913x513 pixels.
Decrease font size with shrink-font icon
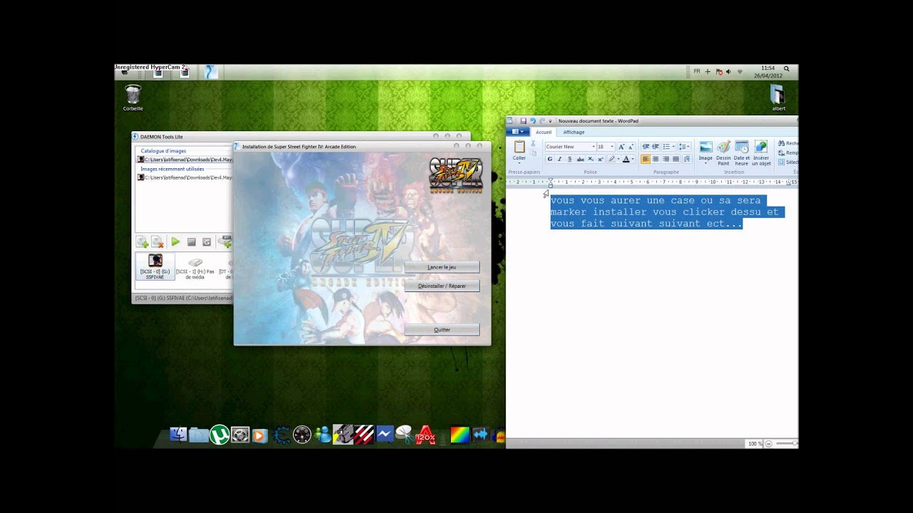[631, 147]
